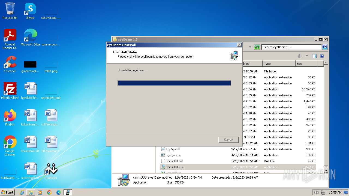Sort by the Type column header
This screenshot has height=196, width=349.
279,64
